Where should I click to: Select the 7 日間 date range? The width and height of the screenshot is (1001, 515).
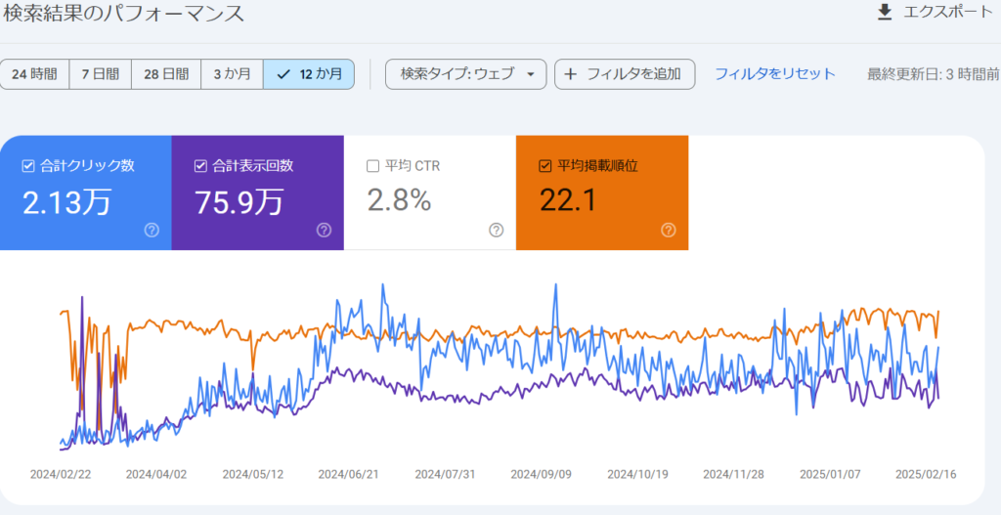tap(100, 74)
